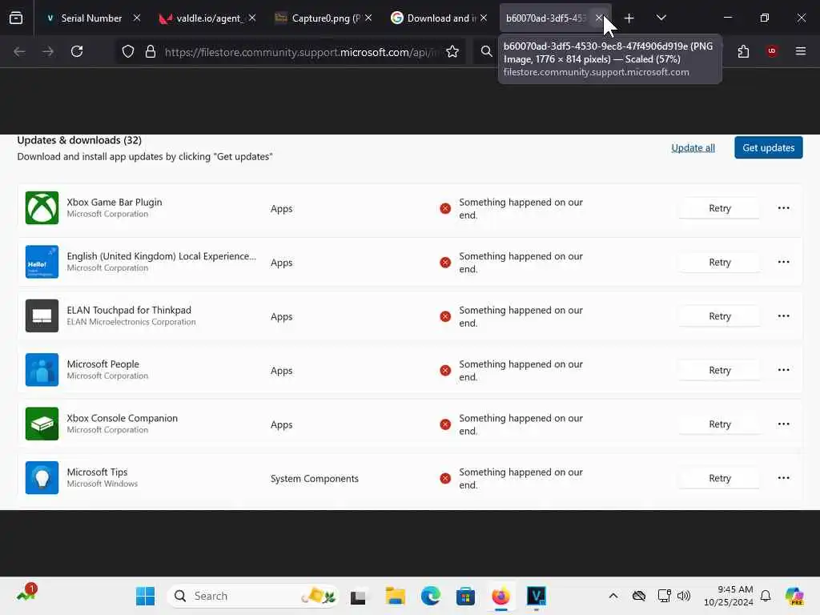This screenshot has height=615, width=820.
Task: Close the Download and install tab
Action: (484, 18)
